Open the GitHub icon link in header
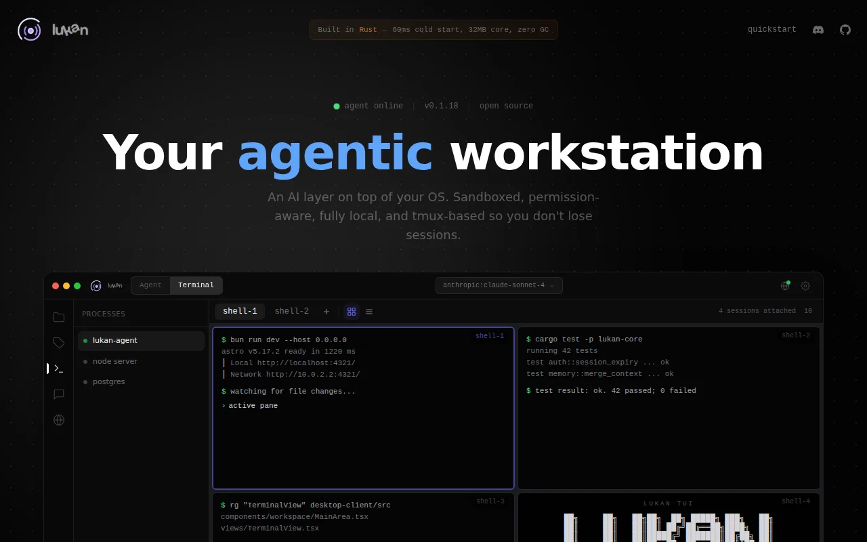Screen dimensions: 867x542 point(845,30)
